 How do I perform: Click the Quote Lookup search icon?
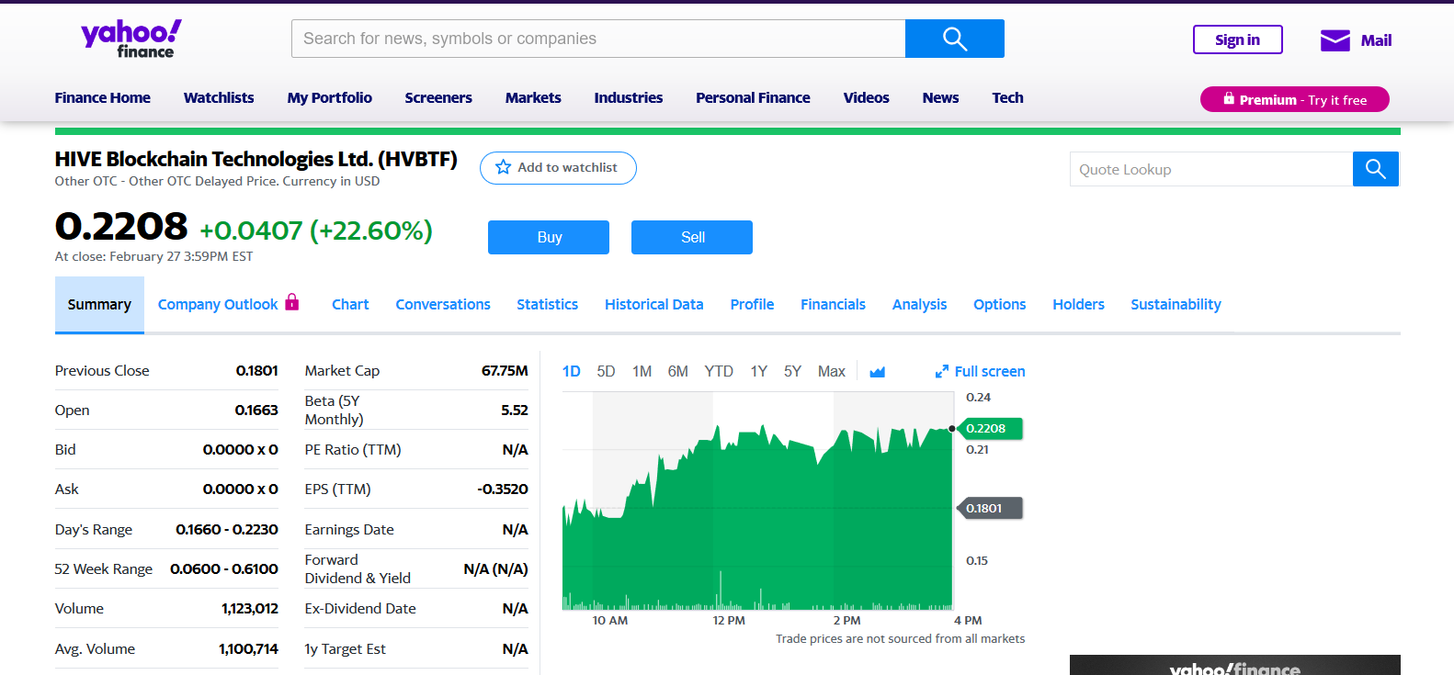(x=1375, y=169)
